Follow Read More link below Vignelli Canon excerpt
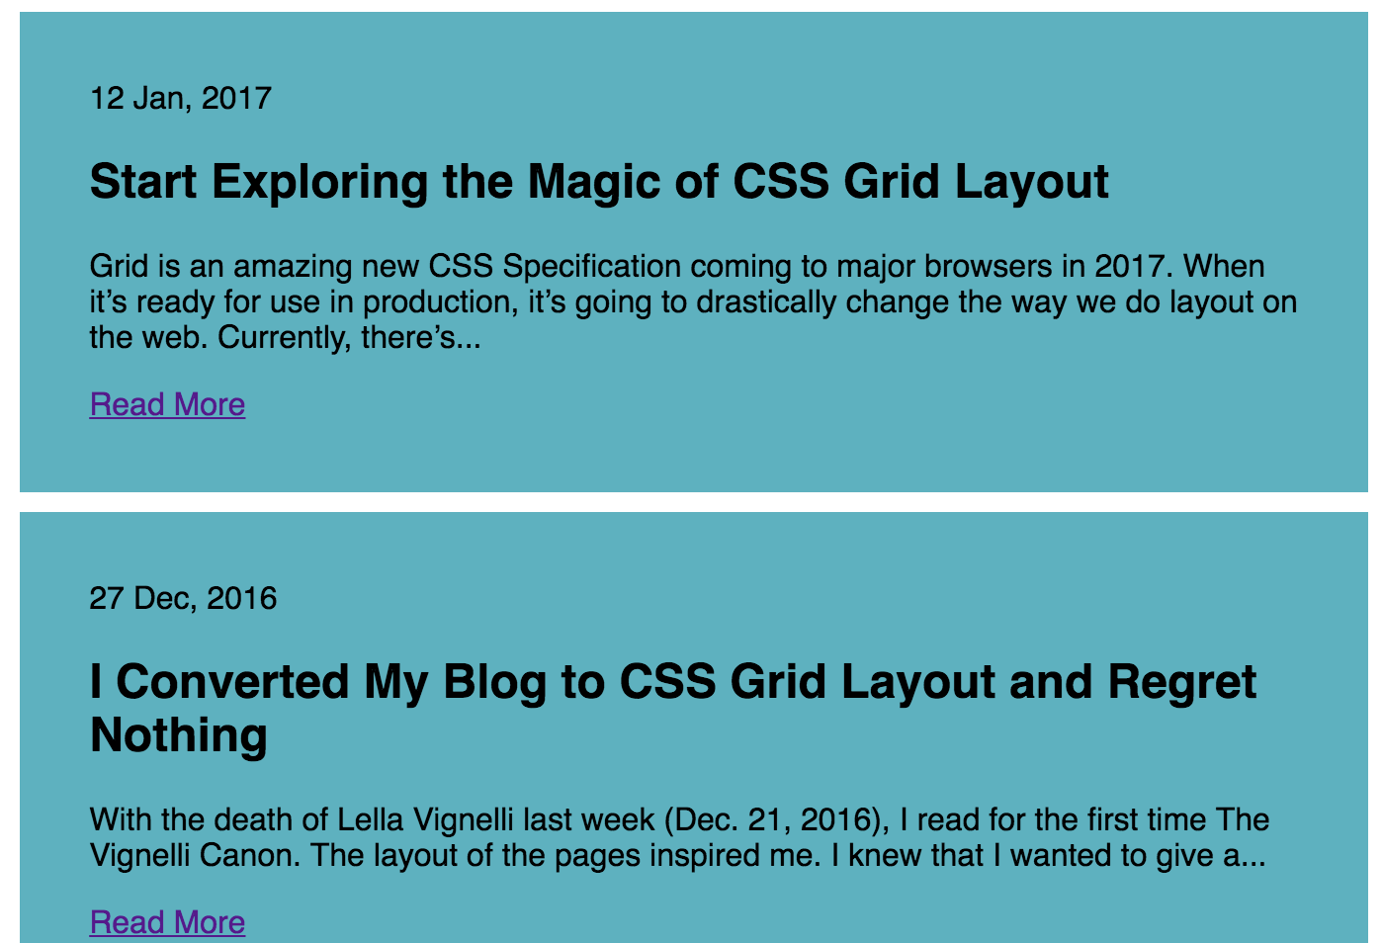This screenshot has height=943, width=1383. coord(167,922)
